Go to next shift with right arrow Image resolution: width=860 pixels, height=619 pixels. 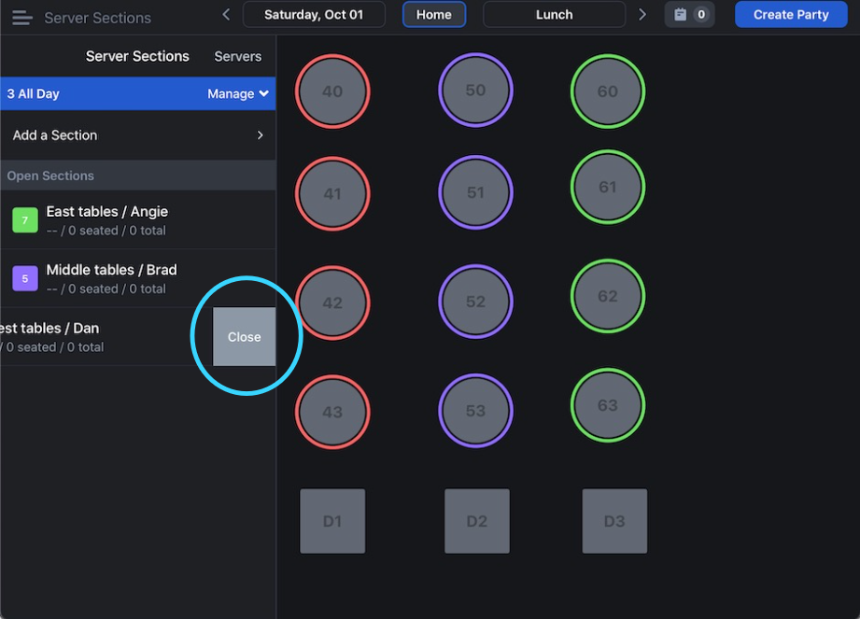click(642, 15)
